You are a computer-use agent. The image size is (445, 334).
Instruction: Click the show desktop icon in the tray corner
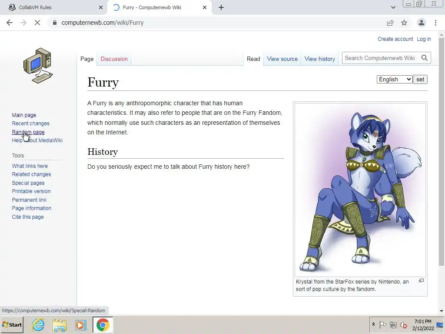[x=440, y=324]
